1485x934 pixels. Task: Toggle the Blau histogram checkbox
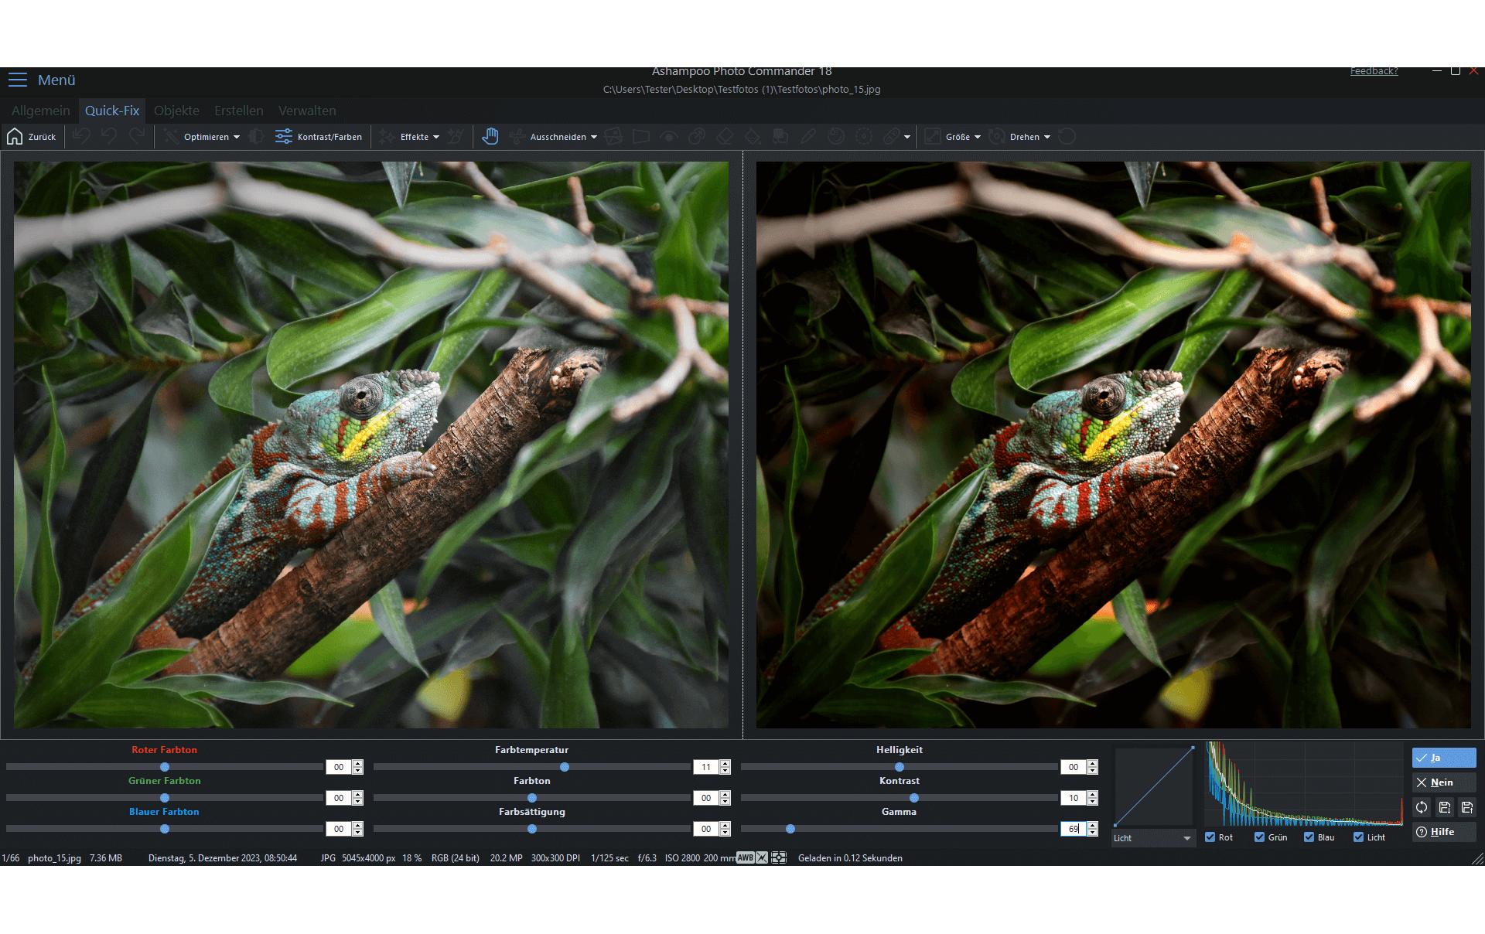click(1309, 837)
